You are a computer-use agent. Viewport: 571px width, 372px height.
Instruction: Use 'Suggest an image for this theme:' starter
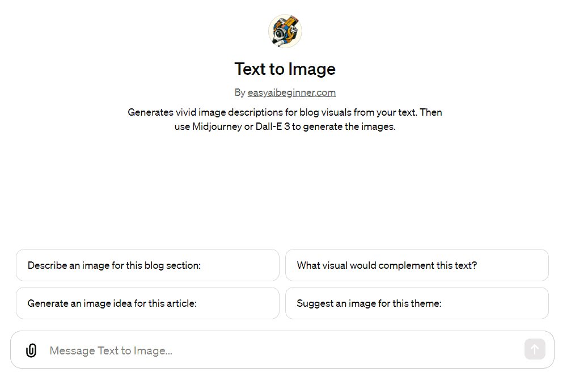(x=417, y=303)
